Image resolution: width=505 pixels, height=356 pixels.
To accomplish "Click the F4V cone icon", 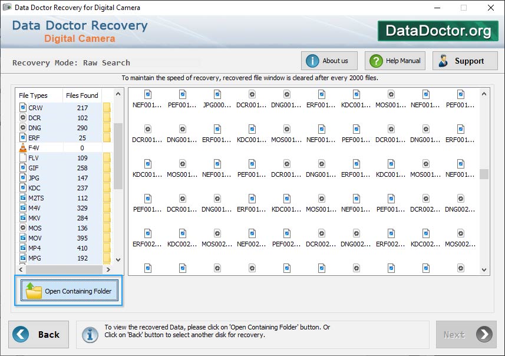I will click(23, 147).
